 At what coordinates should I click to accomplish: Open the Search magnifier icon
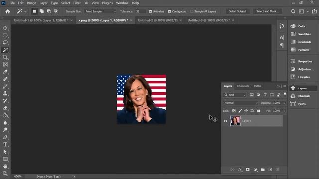click(293, 11)
